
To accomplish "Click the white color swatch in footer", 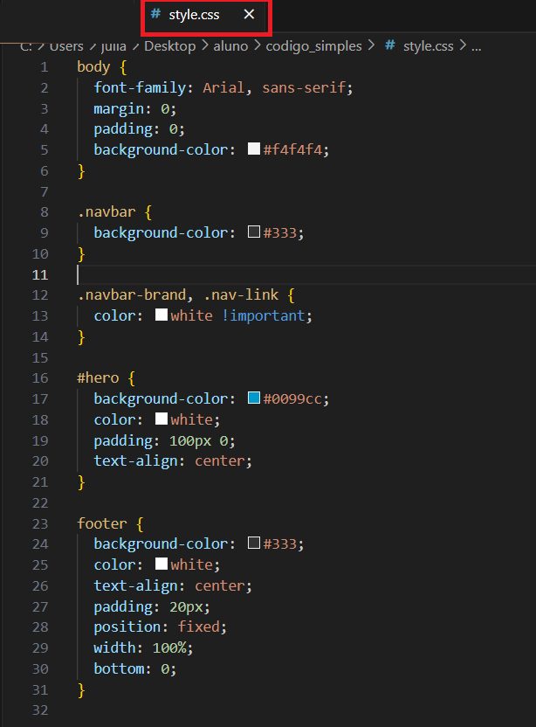I will (161, 564).
